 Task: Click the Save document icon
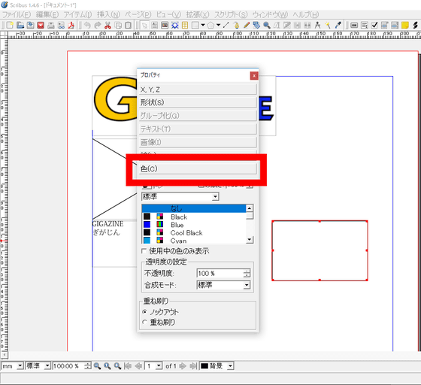(30, 26)
